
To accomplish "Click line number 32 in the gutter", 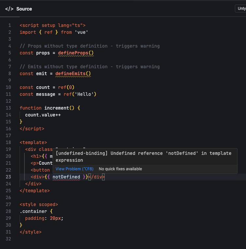I will (x=9, y=239).
